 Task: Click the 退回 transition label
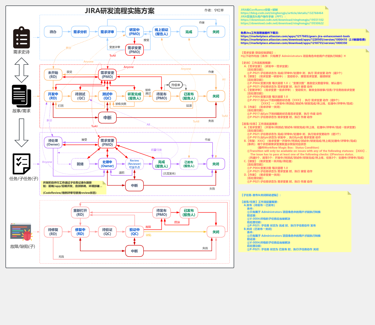point(122,173)
